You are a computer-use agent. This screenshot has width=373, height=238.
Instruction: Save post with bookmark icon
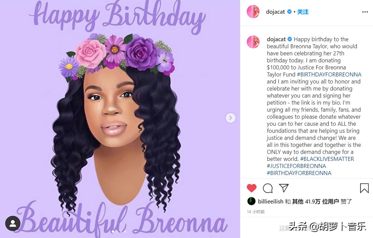[x=364, y=188]
